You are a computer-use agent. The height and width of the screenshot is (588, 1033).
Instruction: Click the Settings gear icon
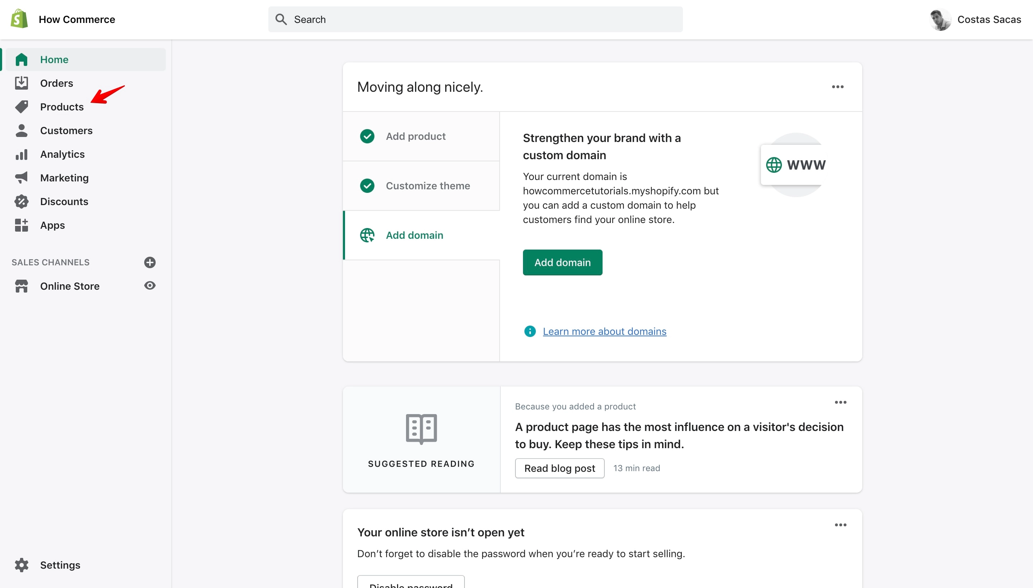(22, 565)
